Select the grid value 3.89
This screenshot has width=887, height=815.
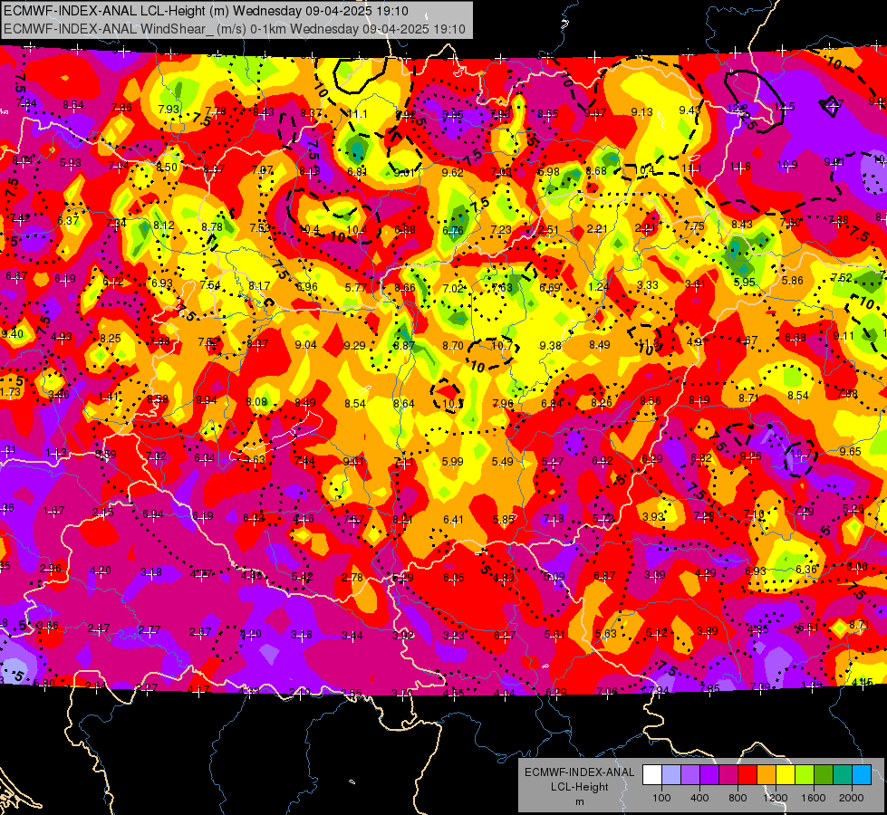(707, 630)
